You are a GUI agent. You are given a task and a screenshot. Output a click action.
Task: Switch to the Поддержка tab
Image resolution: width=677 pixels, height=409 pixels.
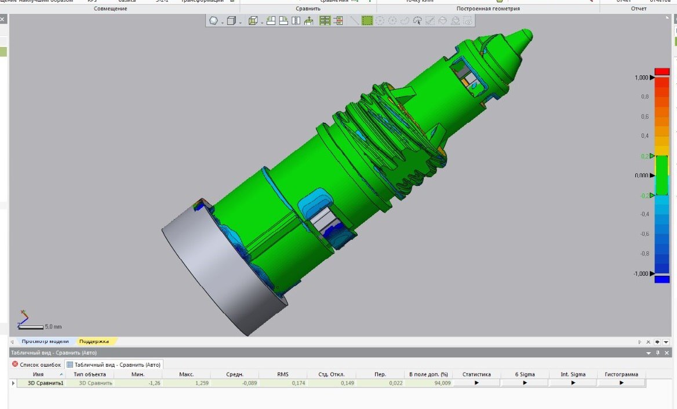[94, 341]
